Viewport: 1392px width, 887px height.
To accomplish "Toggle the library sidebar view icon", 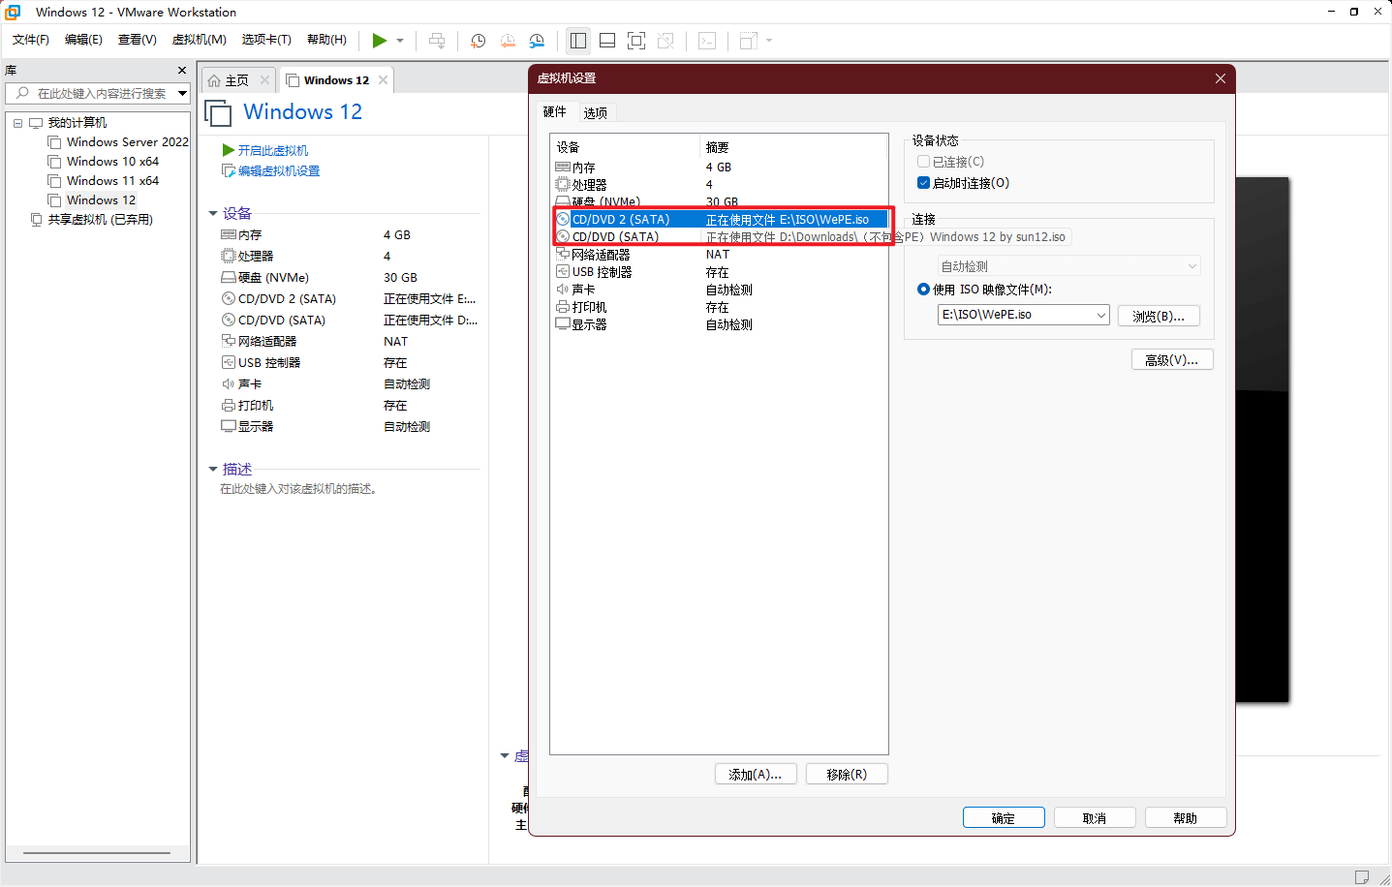I will 578,41.
